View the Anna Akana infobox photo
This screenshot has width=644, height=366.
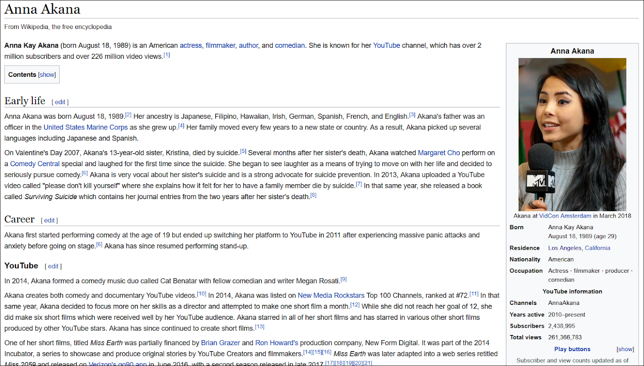572,134
